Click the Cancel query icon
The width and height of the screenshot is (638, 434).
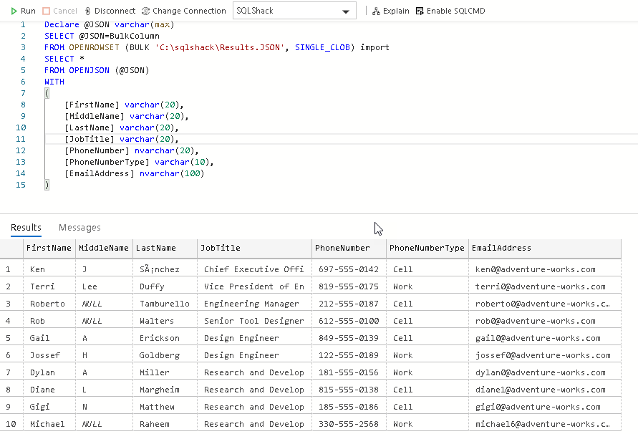coord(47,11)
